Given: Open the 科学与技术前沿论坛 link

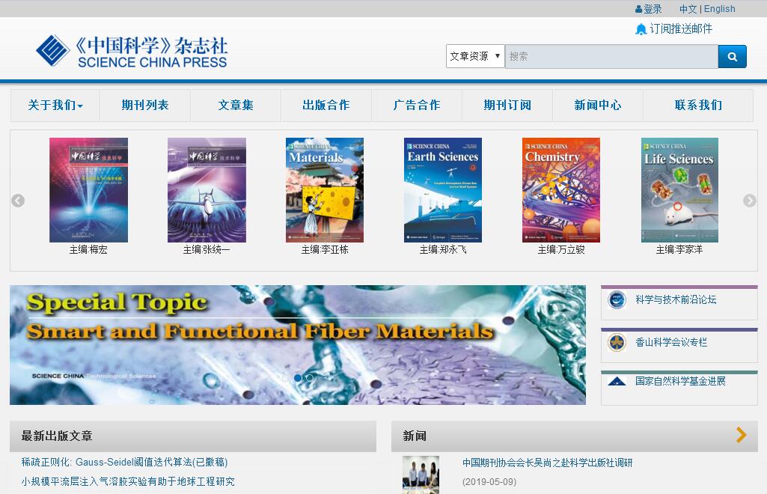Looking at the screenshot, I should tap(676, 299).
